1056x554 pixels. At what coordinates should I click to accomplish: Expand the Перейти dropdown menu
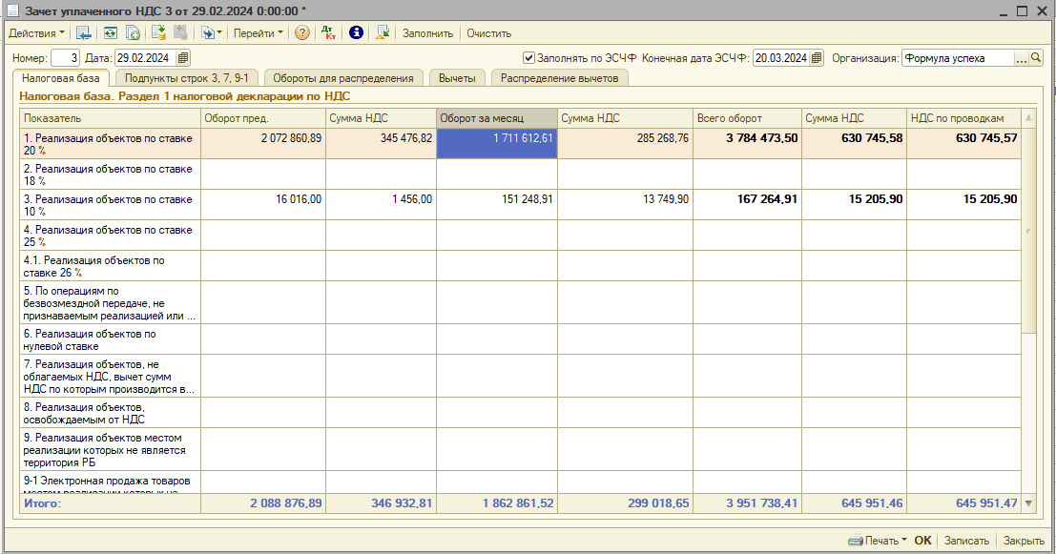pos(258,32)
